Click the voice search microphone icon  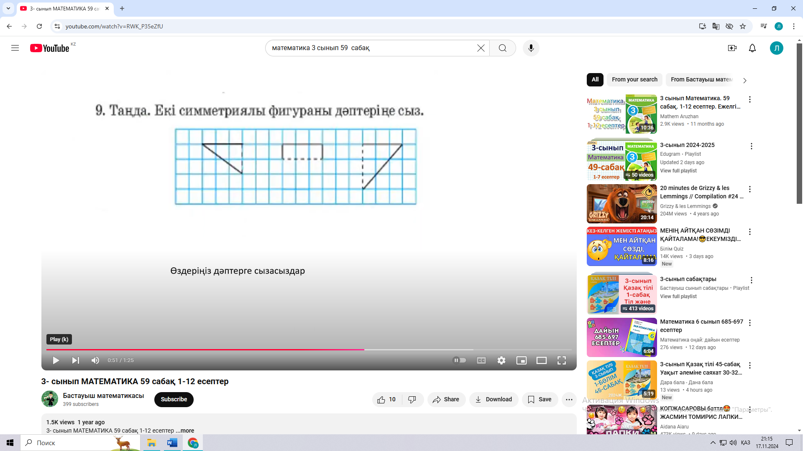531,48
